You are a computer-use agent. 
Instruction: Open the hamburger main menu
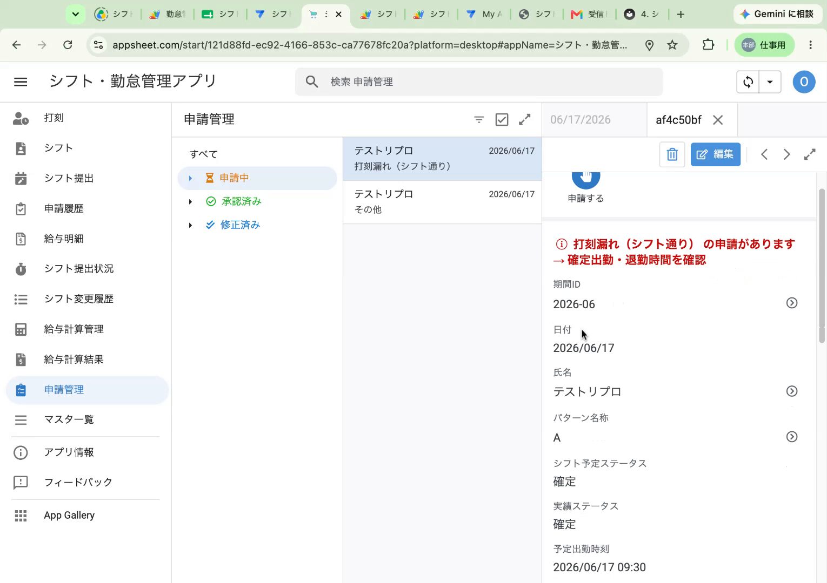[x=21, y=82]
